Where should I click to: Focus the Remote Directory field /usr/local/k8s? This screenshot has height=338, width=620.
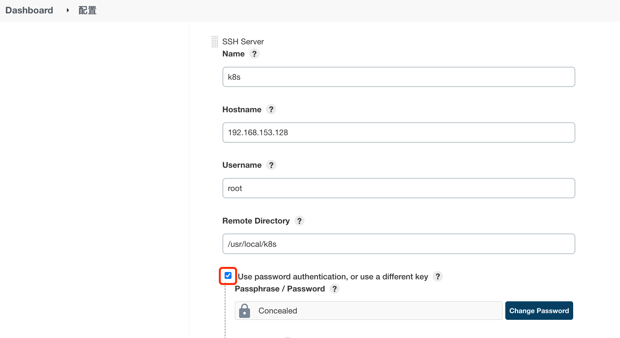tap(399, 244)
